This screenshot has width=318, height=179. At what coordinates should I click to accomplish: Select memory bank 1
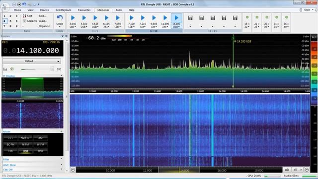pos(4,16)
